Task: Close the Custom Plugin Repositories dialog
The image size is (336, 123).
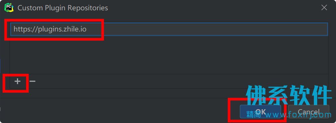Action: (324, 8)
